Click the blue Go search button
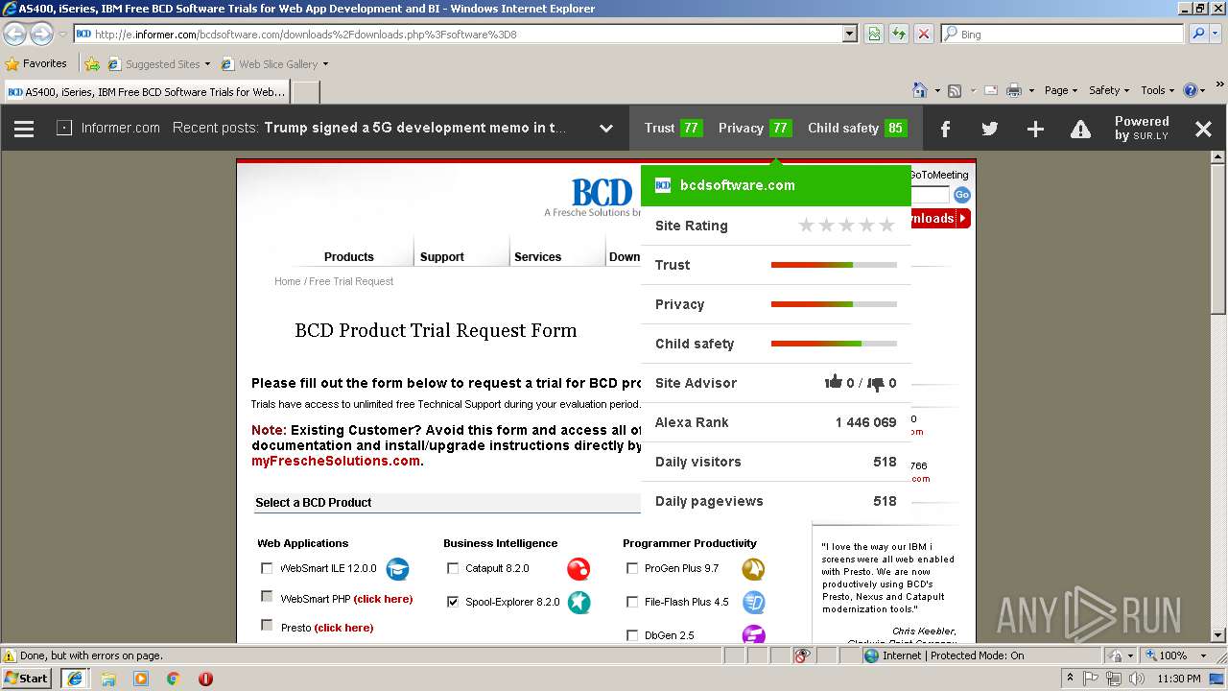The width and height of the screenshot is (1228, 691). tap(961, 195)
